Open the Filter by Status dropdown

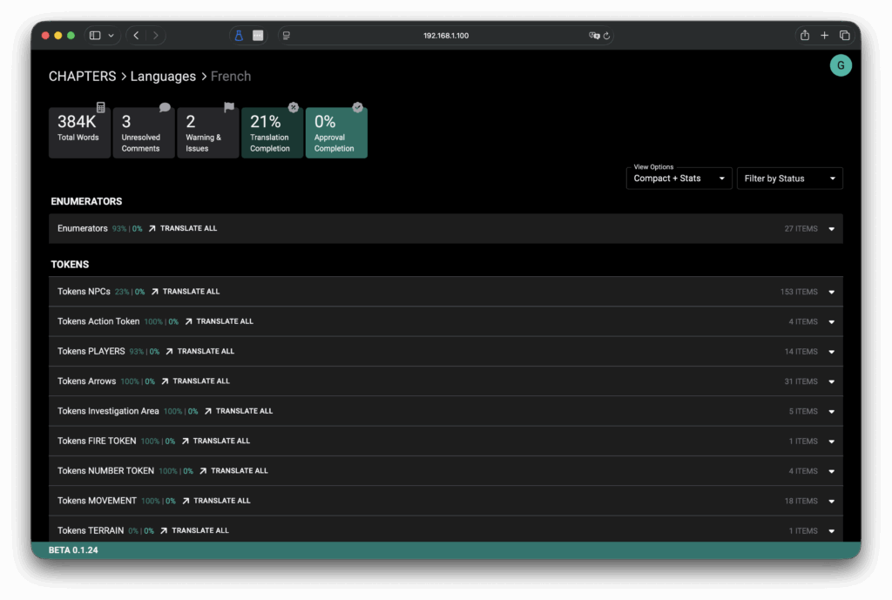pos(789,179)
